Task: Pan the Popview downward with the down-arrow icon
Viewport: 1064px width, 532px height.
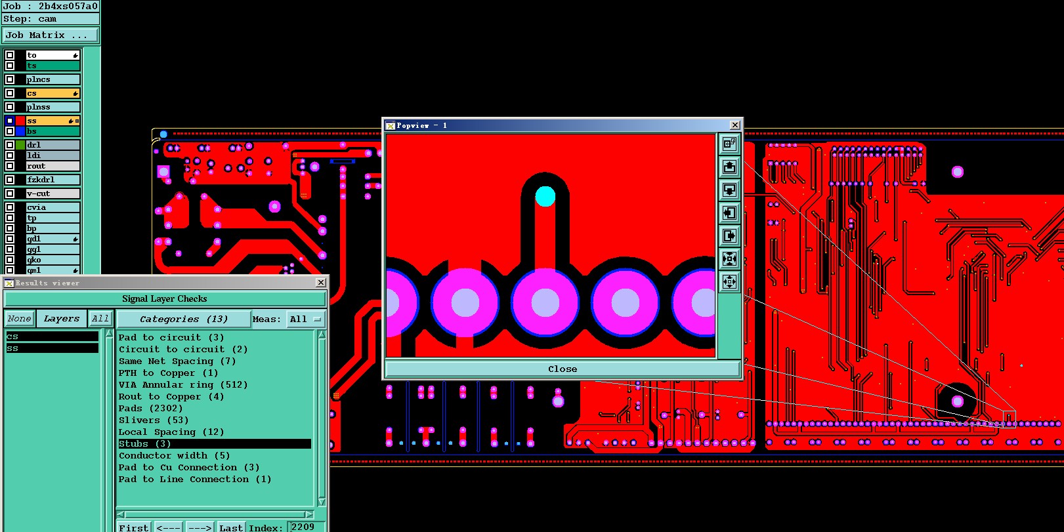Action: [x=729, y=190]
